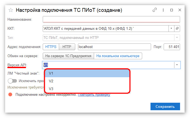Save settings with Сохранить button
The height and width of the screenshot is (118, 190).
click(165, 106)
